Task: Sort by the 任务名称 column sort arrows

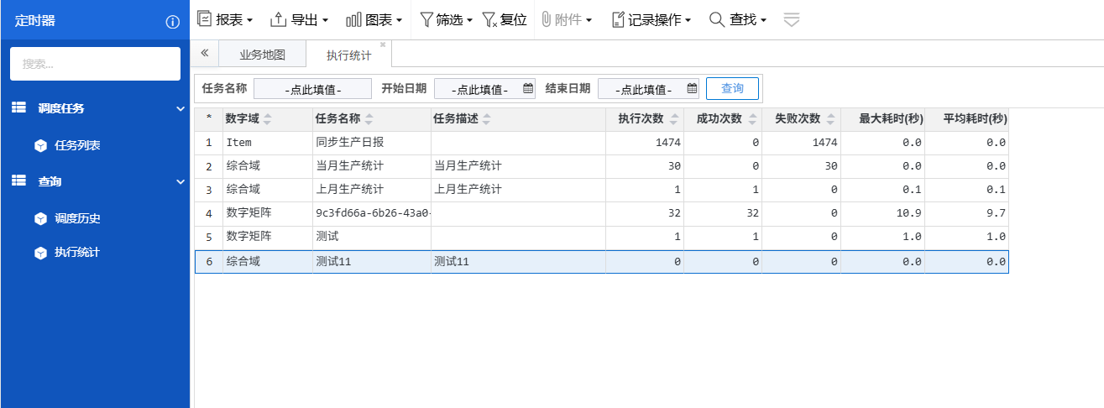Action: 369,119
